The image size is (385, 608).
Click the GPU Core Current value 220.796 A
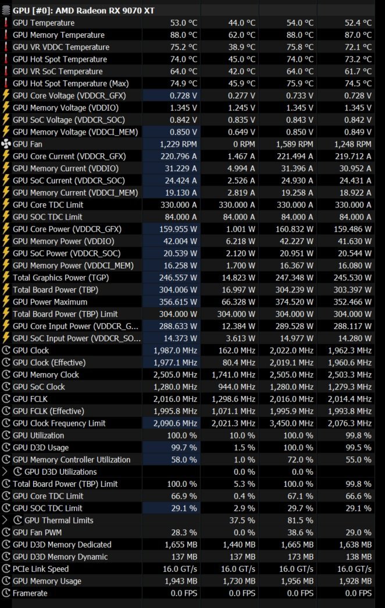click(x=179, y=156)
